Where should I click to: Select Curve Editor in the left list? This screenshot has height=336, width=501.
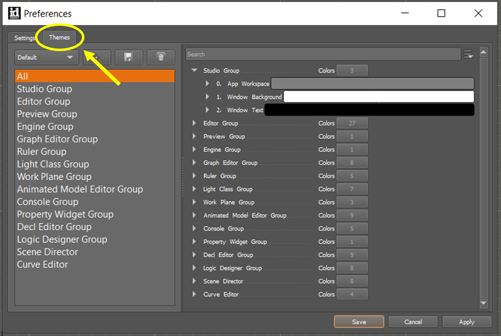click(x=95, y=264)
